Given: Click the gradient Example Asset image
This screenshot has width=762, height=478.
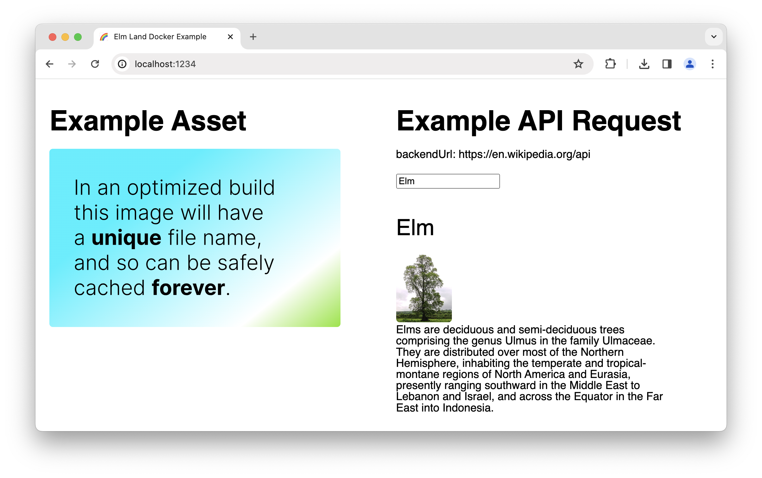Looking at the screenshot, I should (x=195, y=238).
